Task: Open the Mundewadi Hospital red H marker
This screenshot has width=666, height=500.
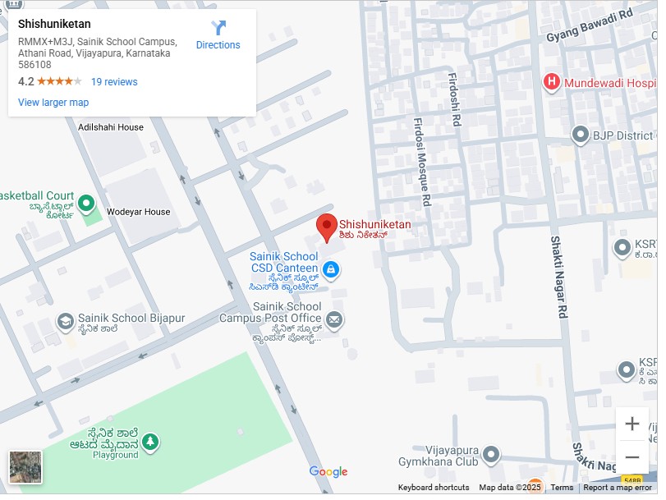Action: [551, 82]
